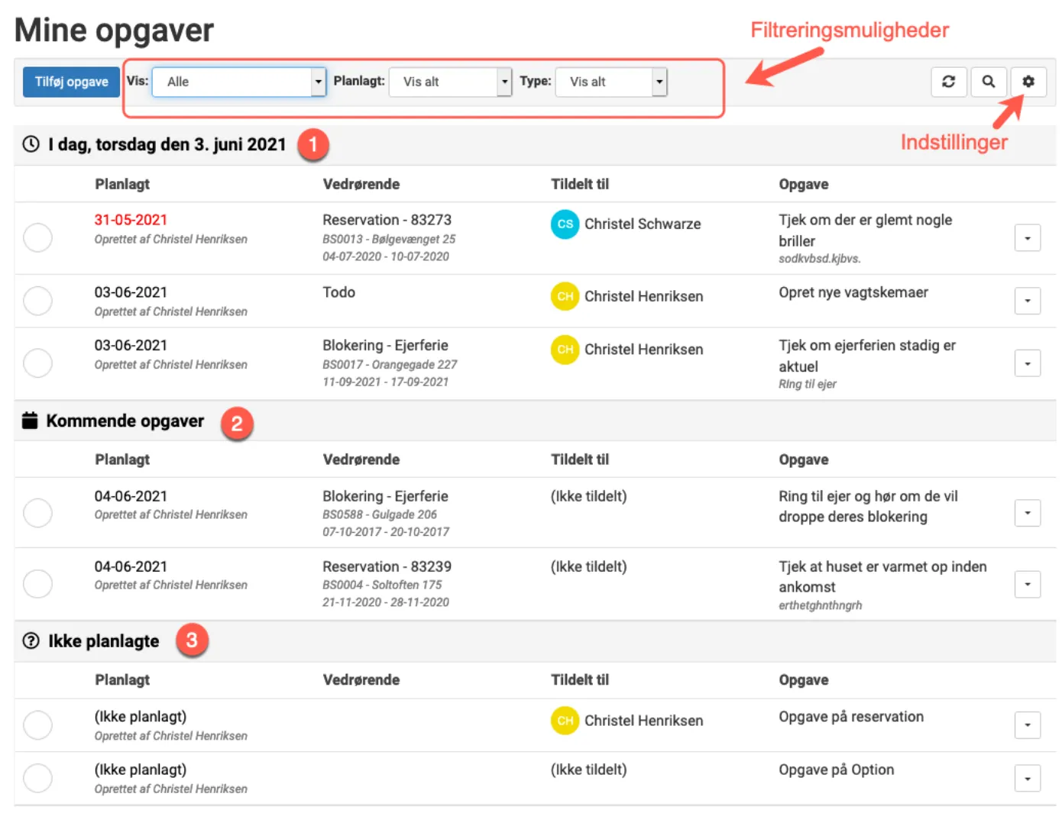Viewport: 1062px width, 832px height.
Task: Click the clock icon beside today's date header
Action: click(30, 144)
